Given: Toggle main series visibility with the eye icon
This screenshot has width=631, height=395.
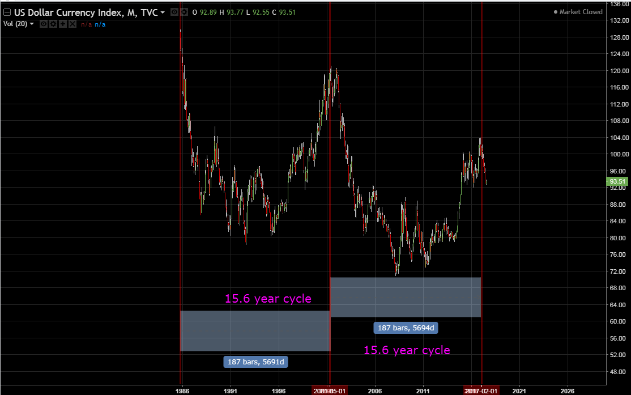Looking at the screenshot, I should (174, 12).
